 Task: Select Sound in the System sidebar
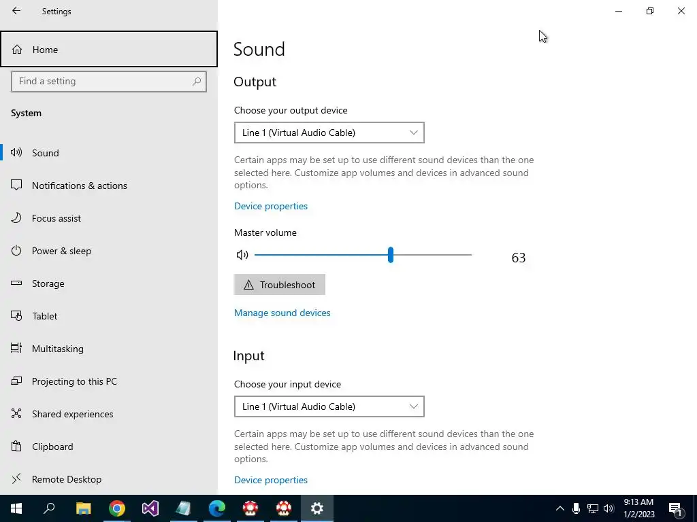point(109,153)
